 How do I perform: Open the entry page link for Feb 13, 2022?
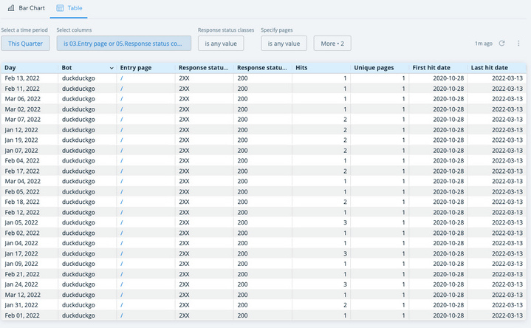(x=122, y=78)
